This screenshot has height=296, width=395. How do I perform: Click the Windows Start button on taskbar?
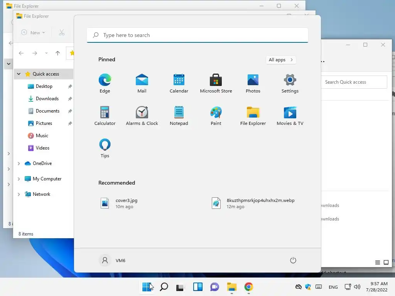[x=147, y=287]
